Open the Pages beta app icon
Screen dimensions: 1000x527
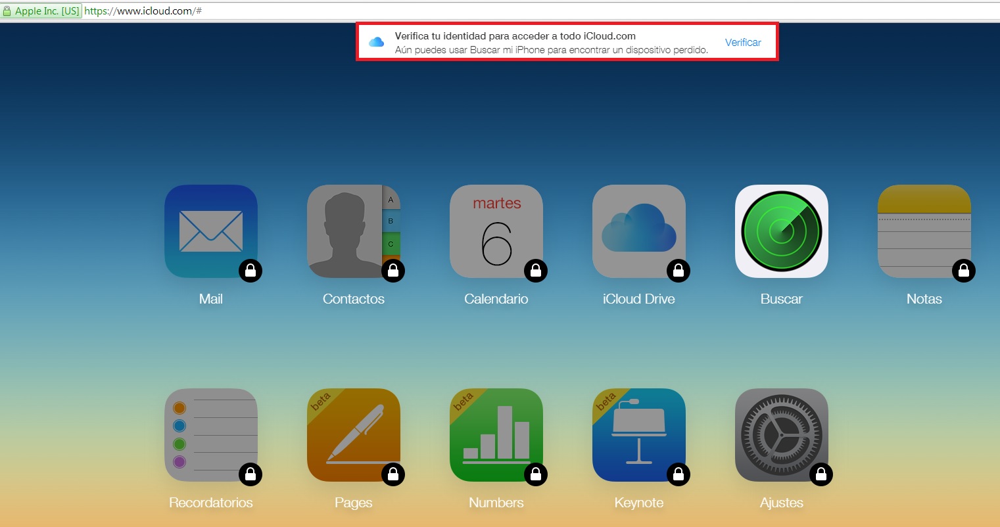pyautogui.click(x=354, y=435)
